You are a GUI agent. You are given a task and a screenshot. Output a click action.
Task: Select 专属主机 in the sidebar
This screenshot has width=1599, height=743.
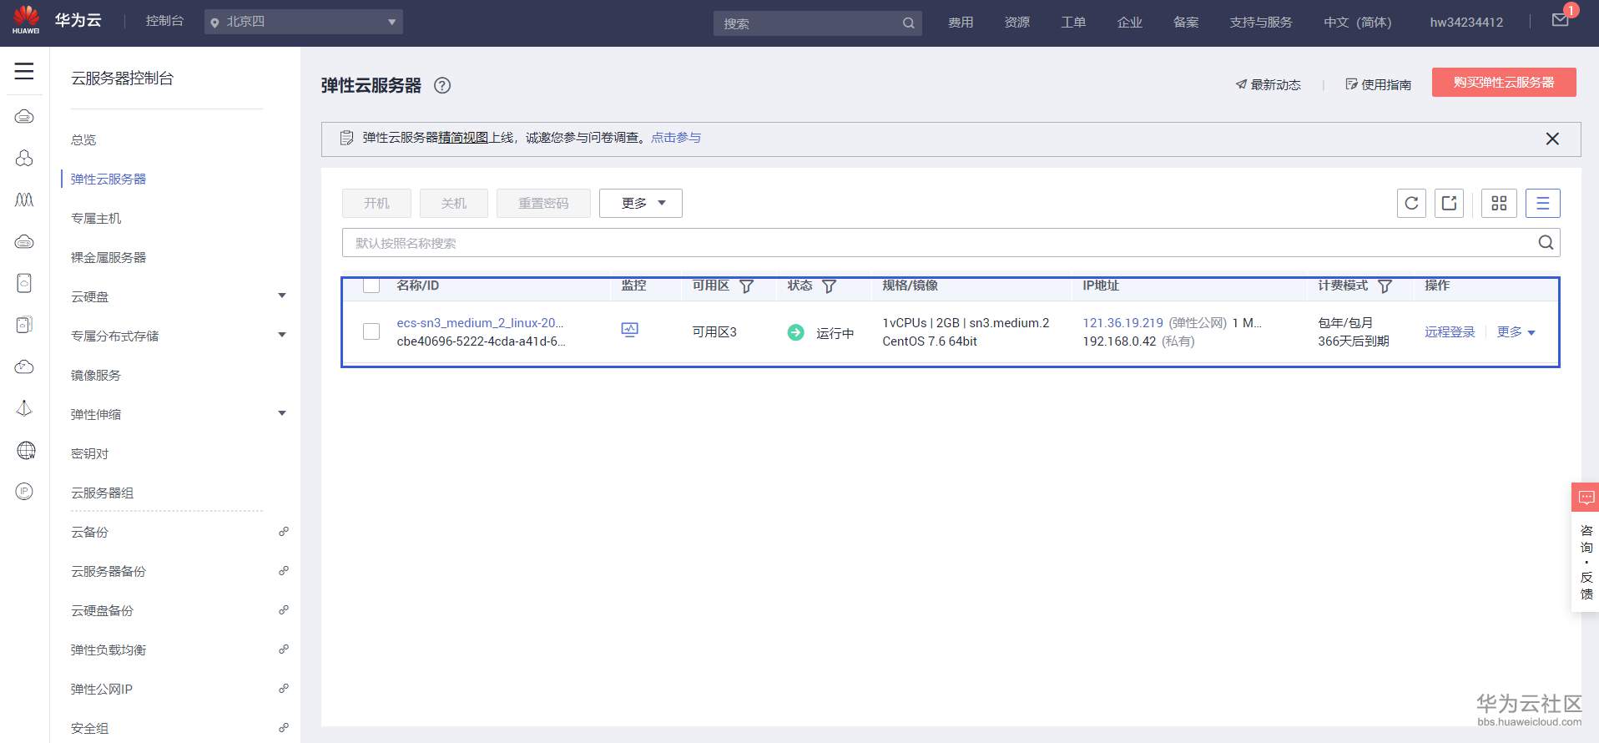point(96,218)
